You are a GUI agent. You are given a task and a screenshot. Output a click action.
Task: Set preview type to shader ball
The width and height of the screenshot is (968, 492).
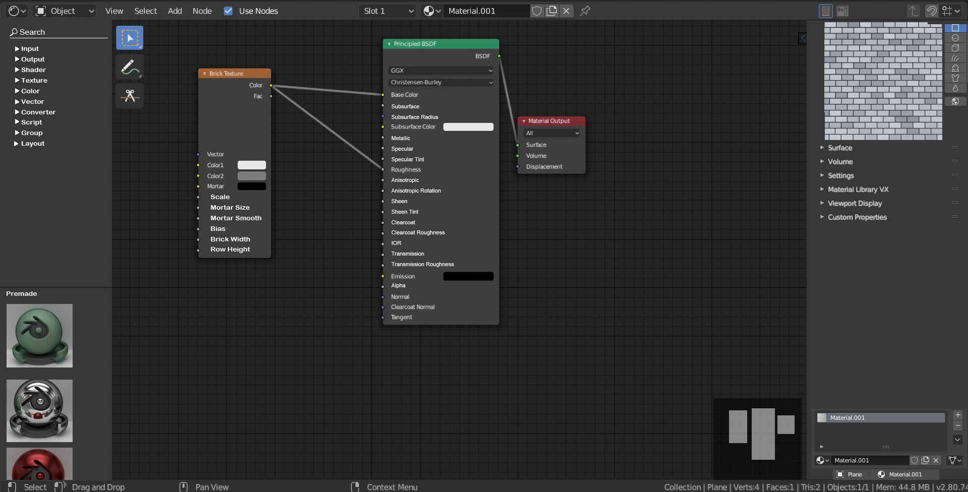955,68
